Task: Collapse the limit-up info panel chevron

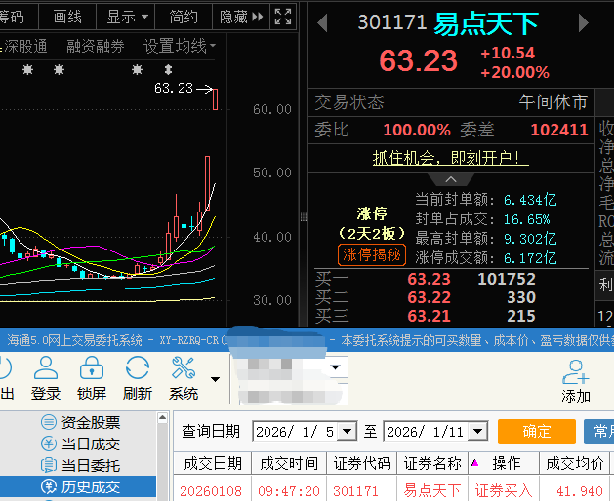Action: [451, 179]
